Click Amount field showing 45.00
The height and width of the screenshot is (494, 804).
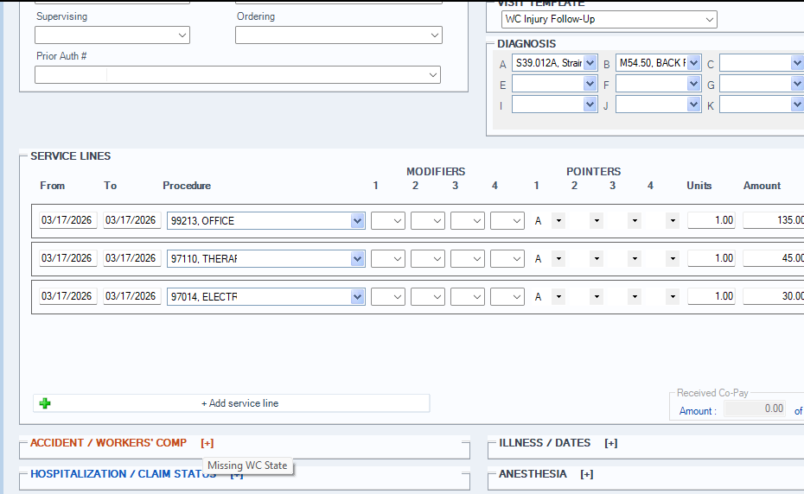[x=773, y=258]
